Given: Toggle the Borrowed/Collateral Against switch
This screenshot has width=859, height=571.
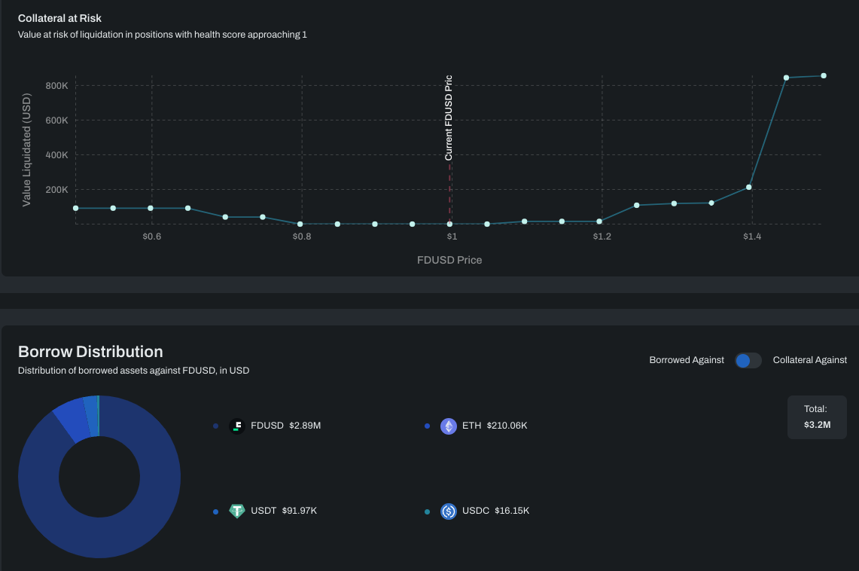Looking at the screenshot, I should click(748, 360).
